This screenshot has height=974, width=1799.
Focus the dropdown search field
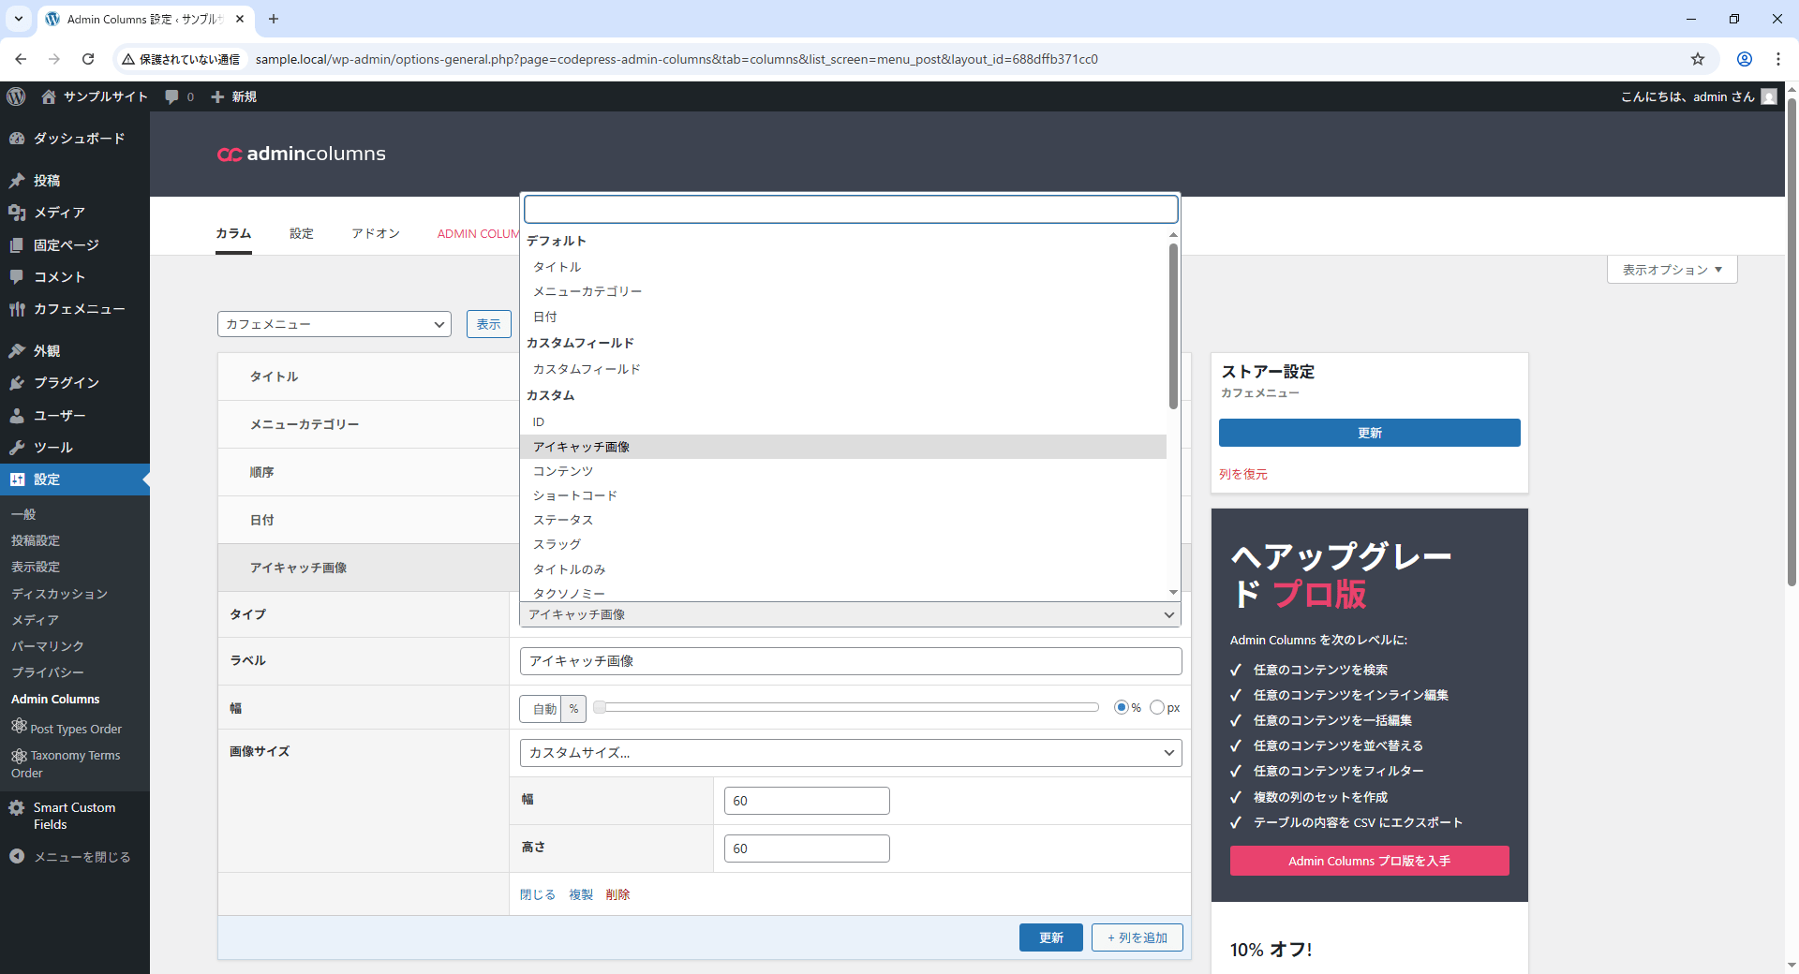(851, 209)
